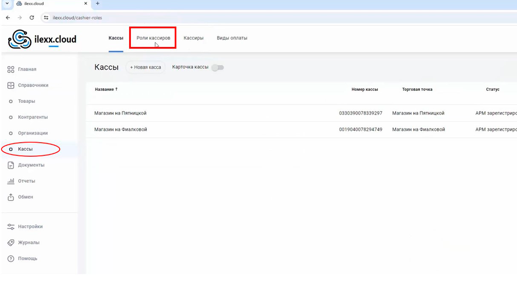The width and height of the screenshot is (517, 284).
Task: Reload the page with browser refresh button
Action: click(32, 18)
